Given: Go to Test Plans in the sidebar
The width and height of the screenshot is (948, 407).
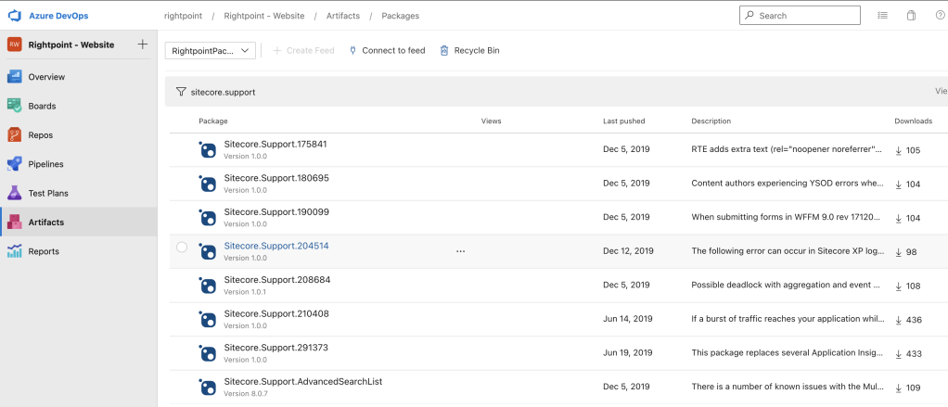Looking at the screenshot, I should (48, 193).
